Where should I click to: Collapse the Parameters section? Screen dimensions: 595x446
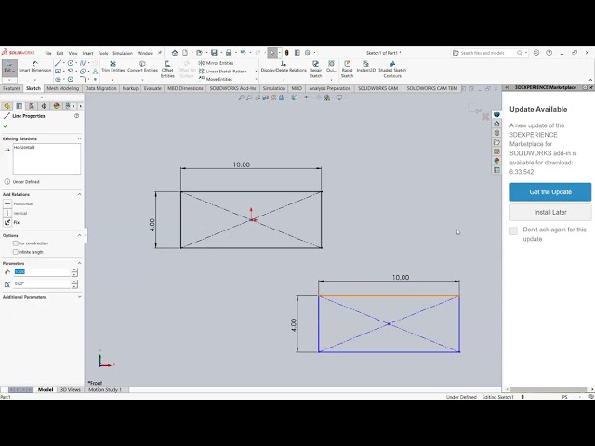click(79, 263)
